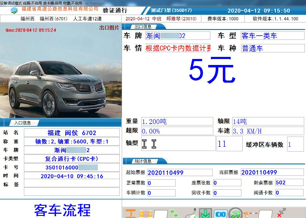Click the cable with green checkmark icon

191,214
